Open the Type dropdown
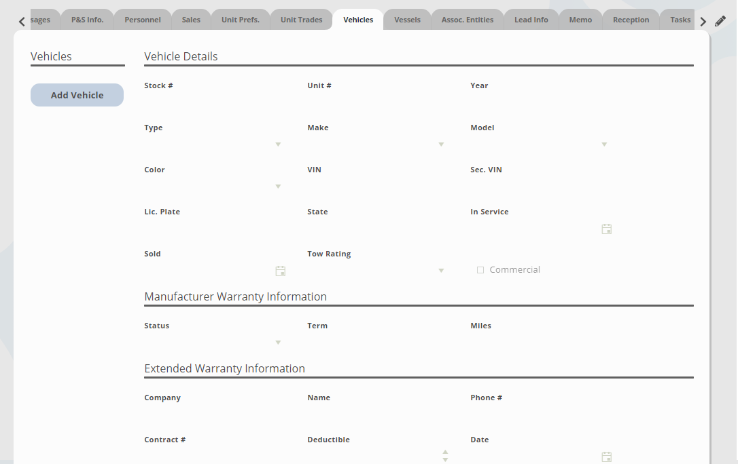Image resolution: width=738 pixels, height=464 pixels. pos(278,144)
